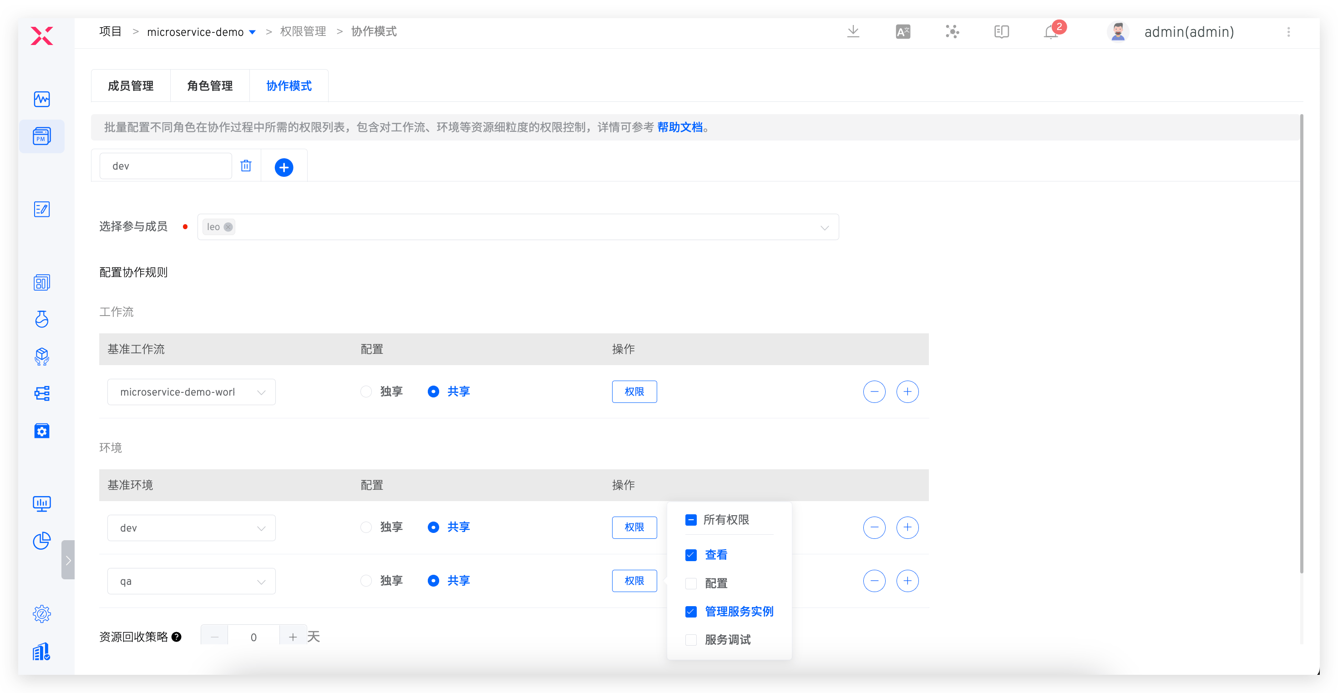Open the PM project sidebar icon
Screen dimensions: 1338x693
point(41,136)
